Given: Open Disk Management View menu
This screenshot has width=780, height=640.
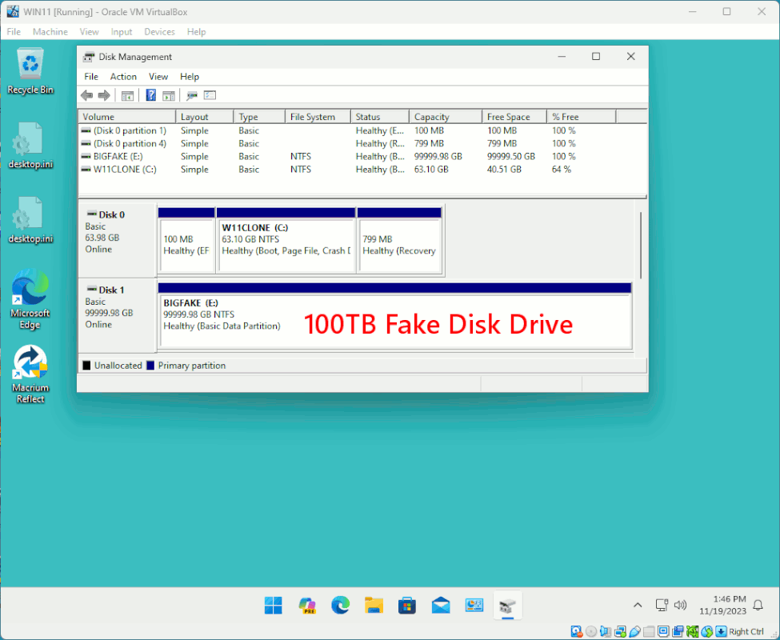Looking at the screenshot, I should tap(158, 77).
